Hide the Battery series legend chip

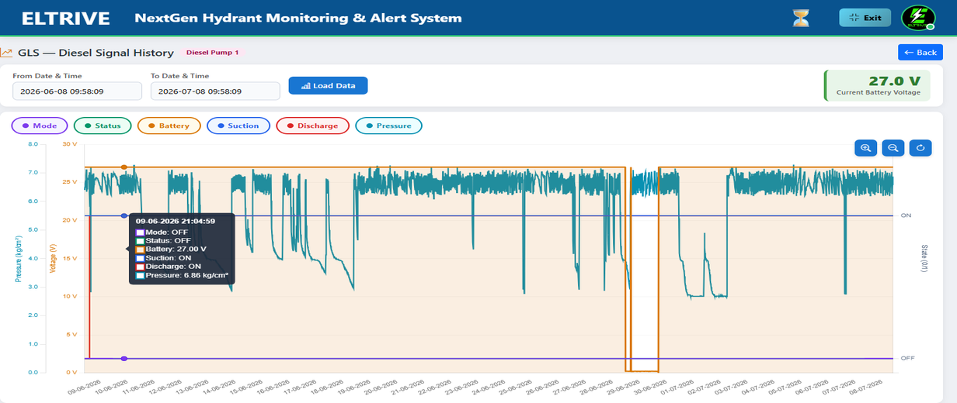169,126
